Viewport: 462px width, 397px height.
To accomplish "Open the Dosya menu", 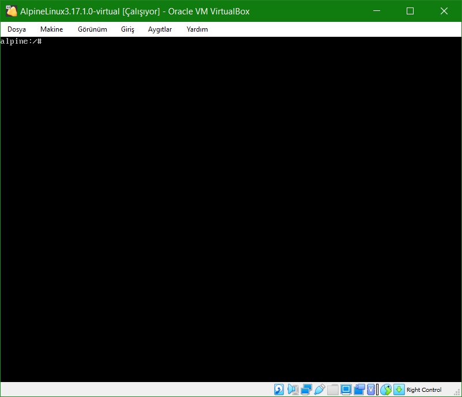I will click(17, 29).
